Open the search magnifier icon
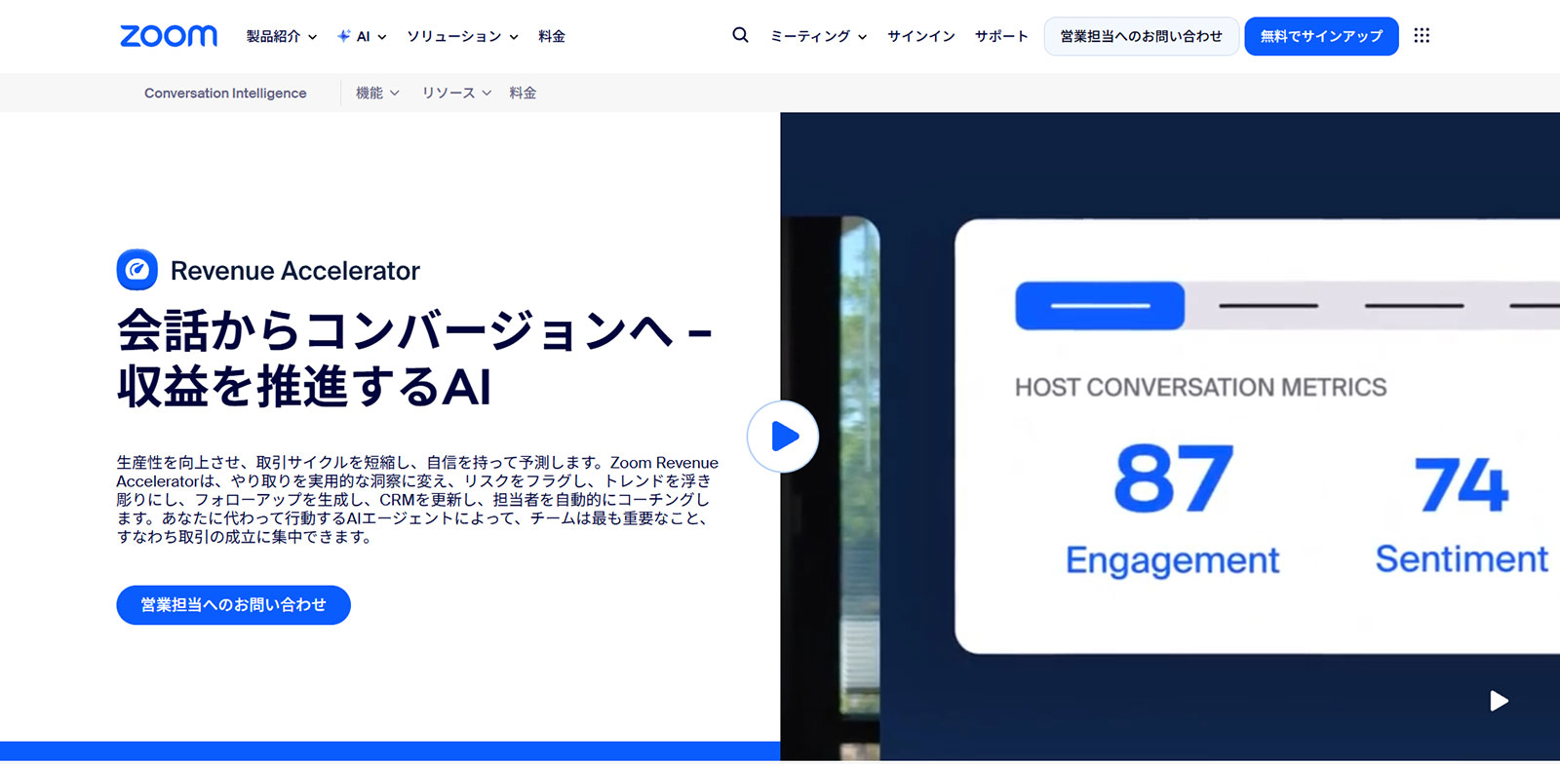Image resolution: width=1560 pixels, height=764 pixels. pos(740,35)
